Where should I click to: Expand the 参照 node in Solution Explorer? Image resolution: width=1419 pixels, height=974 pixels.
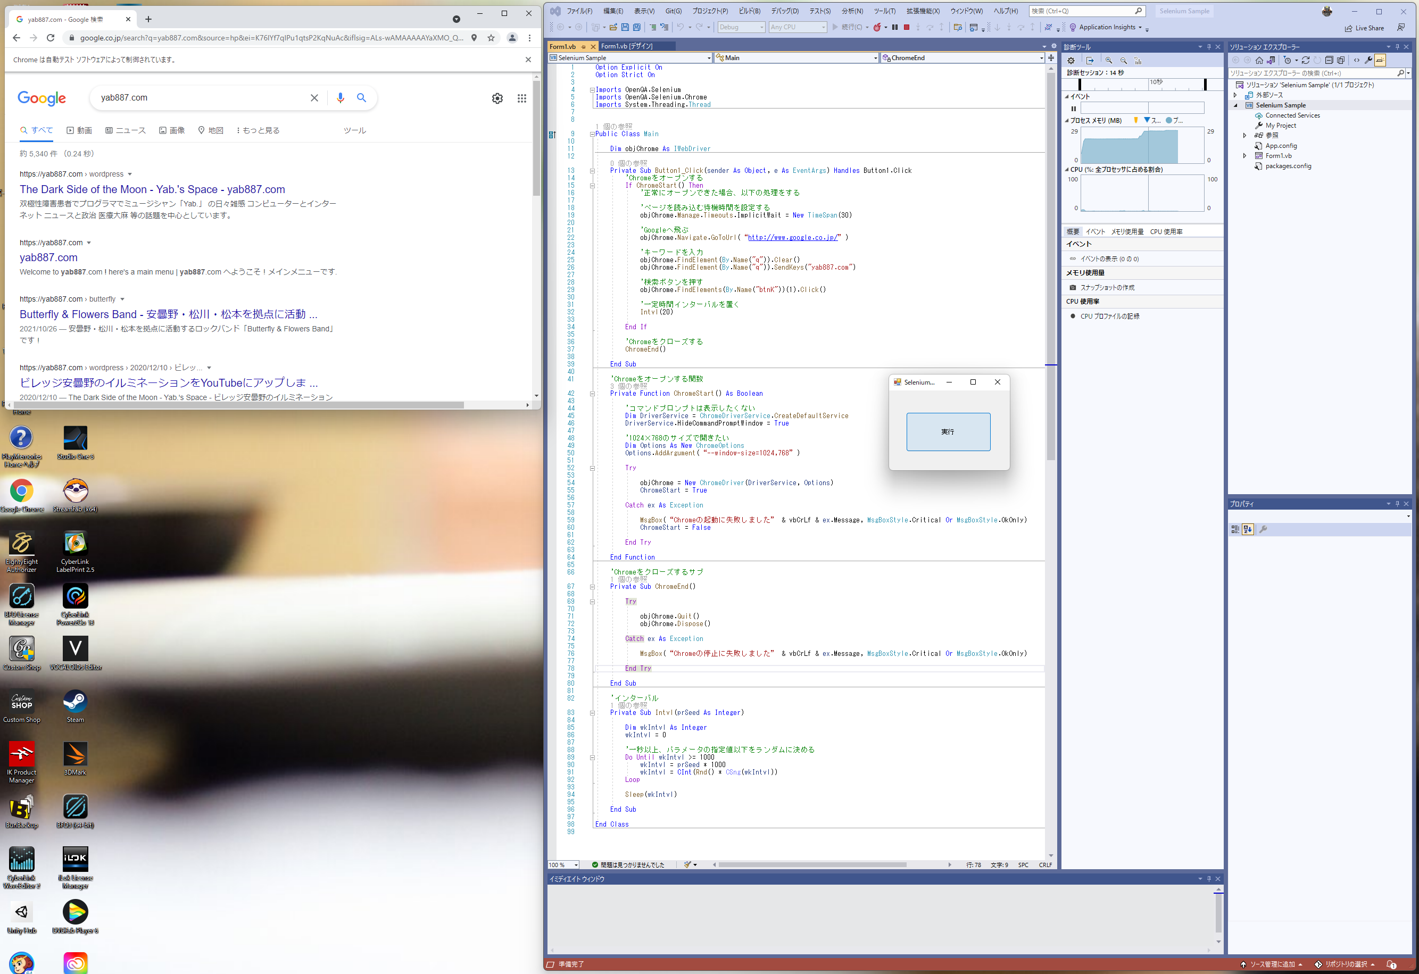pos(1244,136)
